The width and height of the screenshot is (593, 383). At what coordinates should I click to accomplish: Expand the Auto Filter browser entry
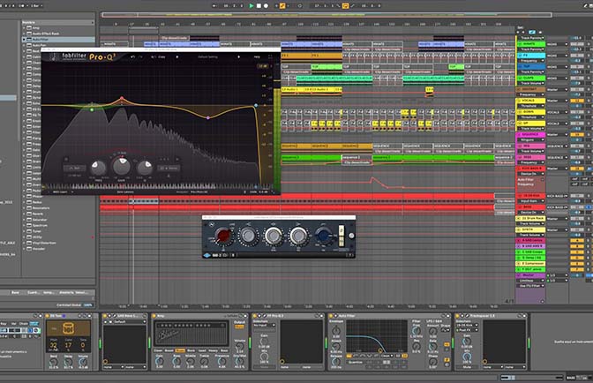coord(24,40)
